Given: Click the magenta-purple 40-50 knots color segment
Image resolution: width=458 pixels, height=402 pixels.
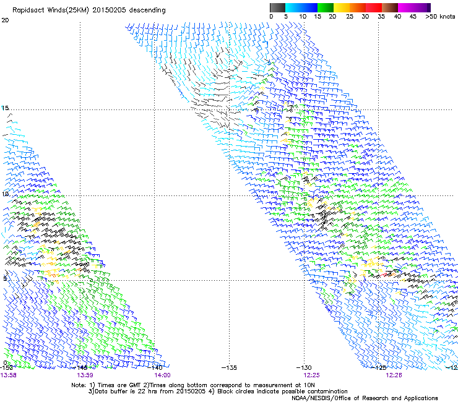Looking at the screenshot, I should (414, 7).
